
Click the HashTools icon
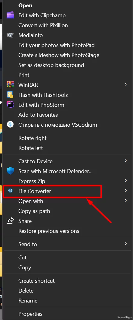pos(10,95)
